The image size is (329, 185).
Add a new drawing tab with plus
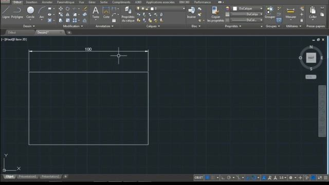[x=69, y=32]
